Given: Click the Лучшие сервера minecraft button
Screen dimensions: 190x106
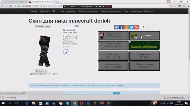Looking at the screenshot, I should [145, 66].
